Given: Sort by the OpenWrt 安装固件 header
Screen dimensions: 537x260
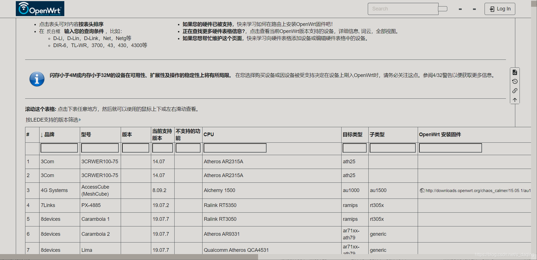Looking at the screenshot, I should 474,135.
